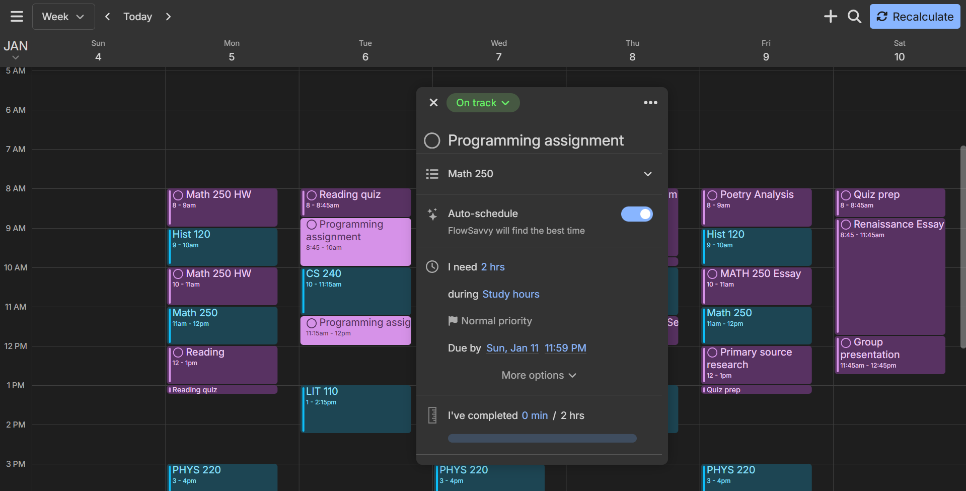Viewport: 966px width, 491px height.
Task: Advance to next week arrow
Action: 168,17
